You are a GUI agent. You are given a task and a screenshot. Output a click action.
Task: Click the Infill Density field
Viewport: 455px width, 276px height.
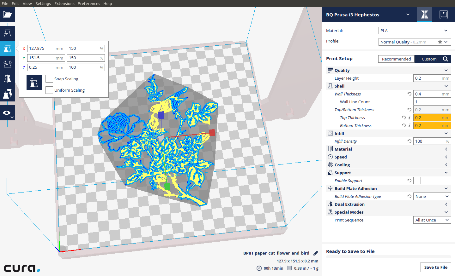tap(432, 141)
